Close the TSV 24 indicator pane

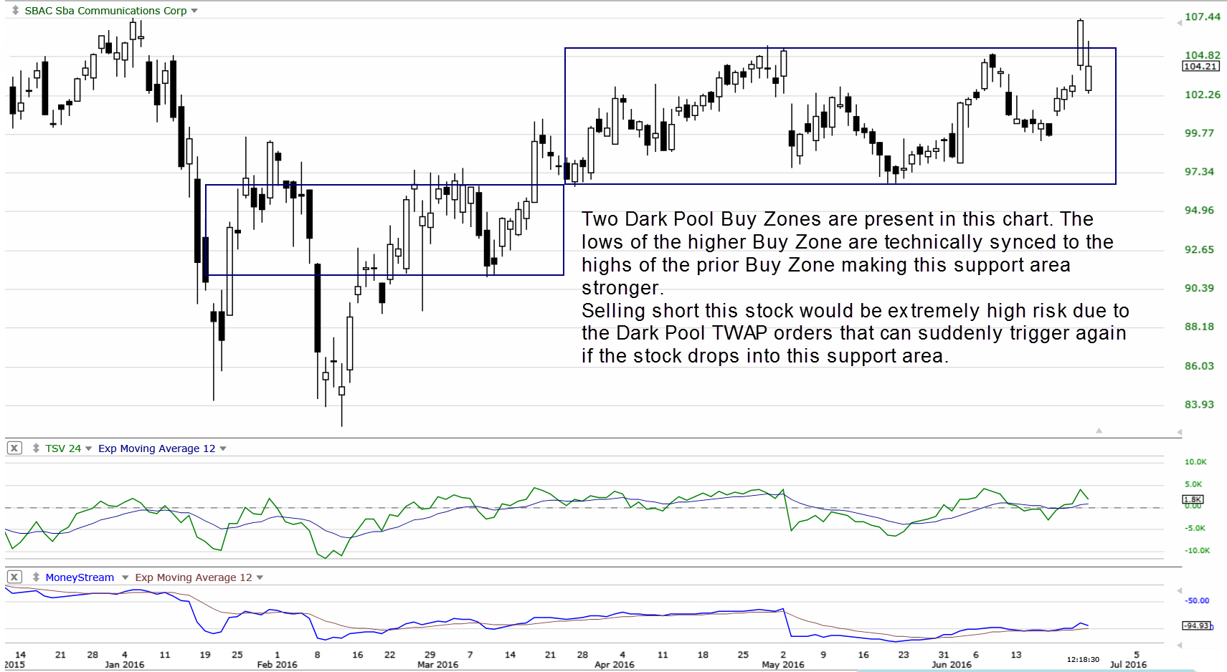pyautogui.click(x=14, y=448)
